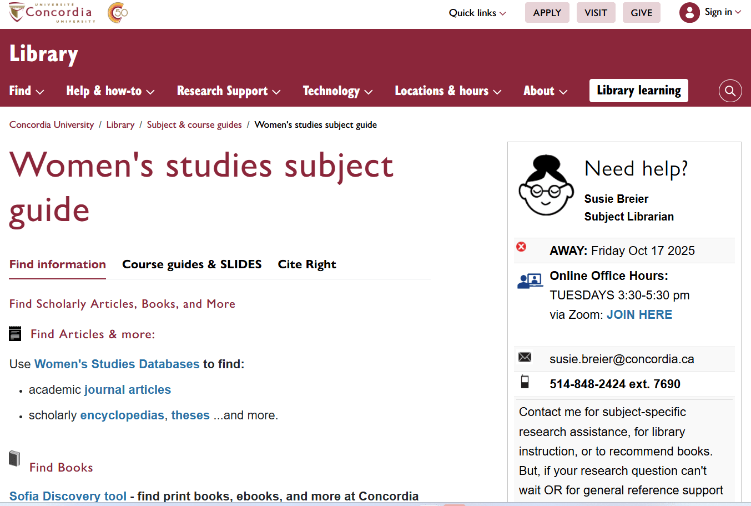Click the APPLY button
Screen dimensions: 751x506
click(547, 12)
